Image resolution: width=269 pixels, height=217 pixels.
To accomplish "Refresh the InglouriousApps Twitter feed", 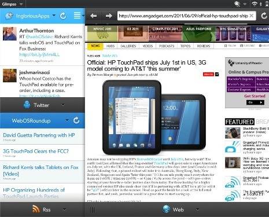I will click(x=63, y=16).
